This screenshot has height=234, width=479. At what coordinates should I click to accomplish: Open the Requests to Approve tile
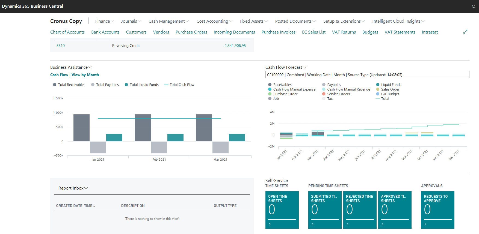click(x=438, y=210)
